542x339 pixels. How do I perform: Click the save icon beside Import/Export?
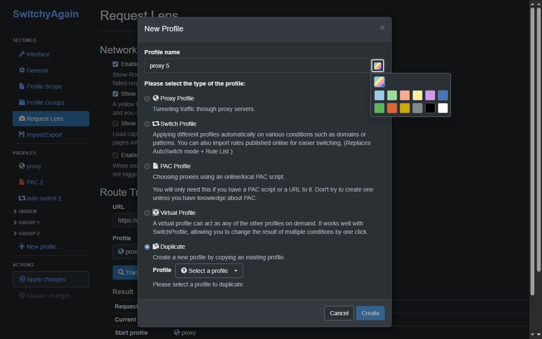(22, 135)
